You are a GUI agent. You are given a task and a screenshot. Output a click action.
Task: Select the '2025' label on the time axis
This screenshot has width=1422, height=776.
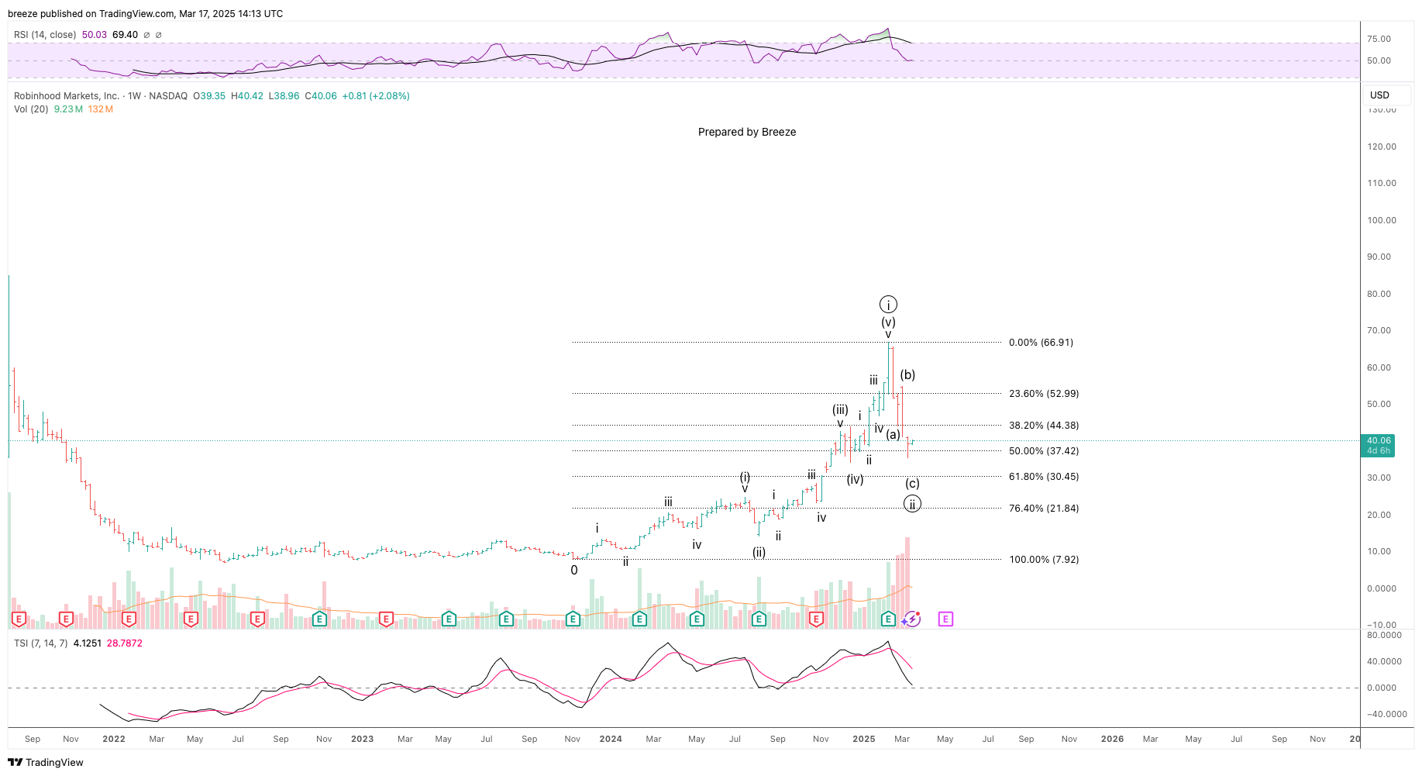[x=864, y=739]
